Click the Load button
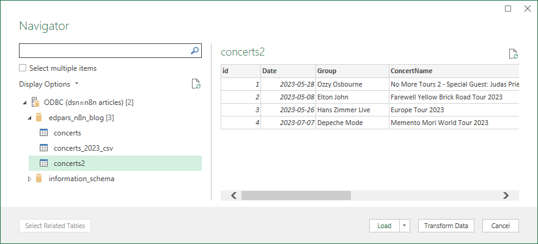 pyautogui.click(x=384, y=226)
